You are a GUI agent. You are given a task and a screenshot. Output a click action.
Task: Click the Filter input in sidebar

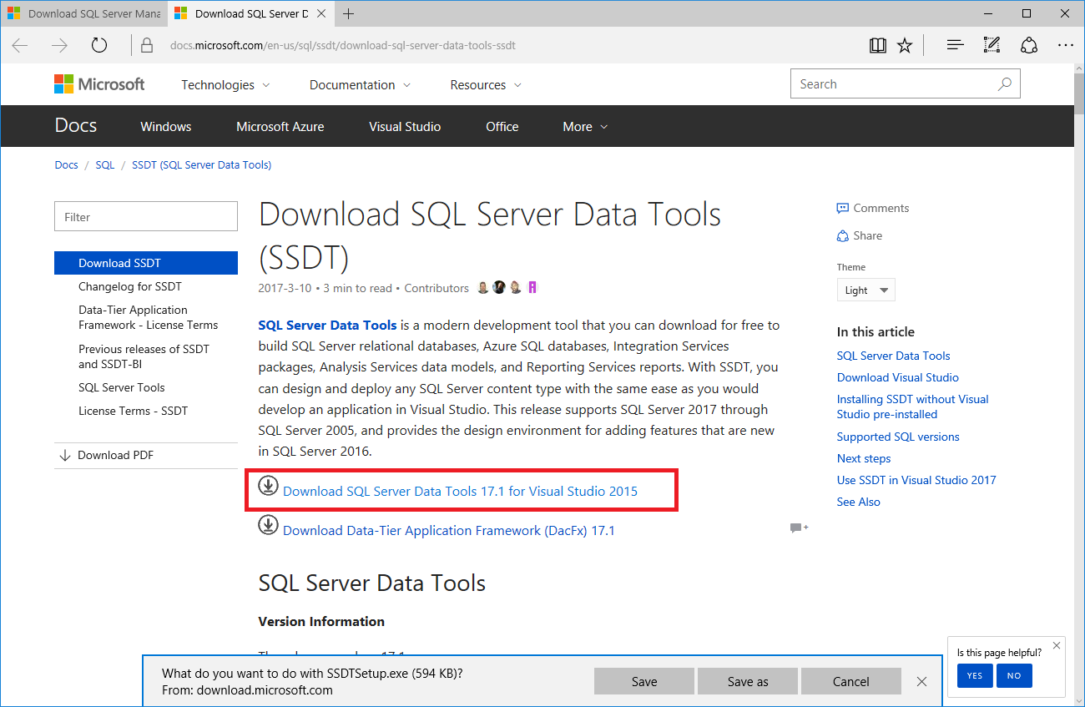(x=146, y=216)
